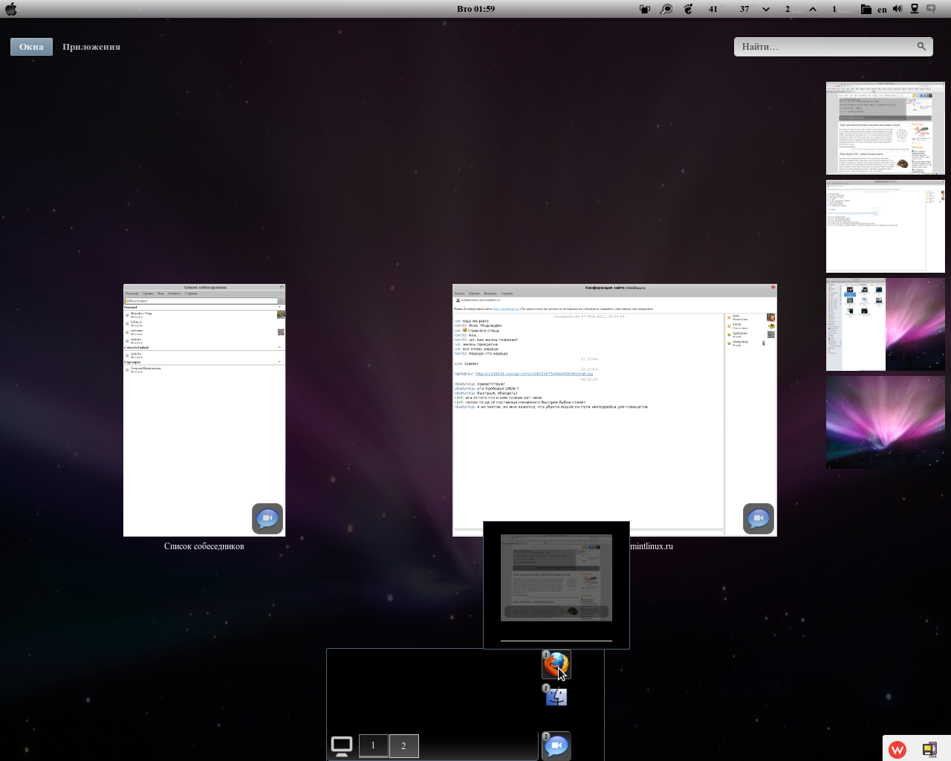Viewport: 951px width, 761px height.
Task: Activate the mintlinux.ru conference window thumbnail
Action: click(614, 410)
